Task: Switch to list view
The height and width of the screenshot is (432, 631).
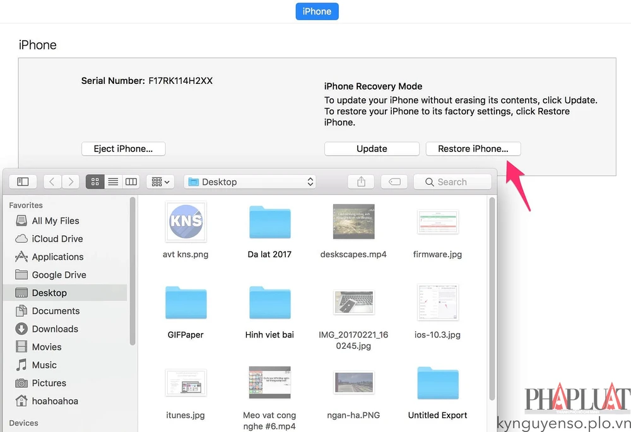Action: 112,182
